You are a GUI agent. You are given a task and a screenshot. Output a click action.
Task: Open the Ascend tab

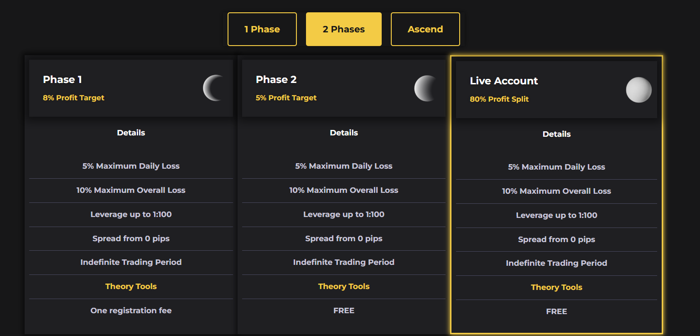(425, 29)
